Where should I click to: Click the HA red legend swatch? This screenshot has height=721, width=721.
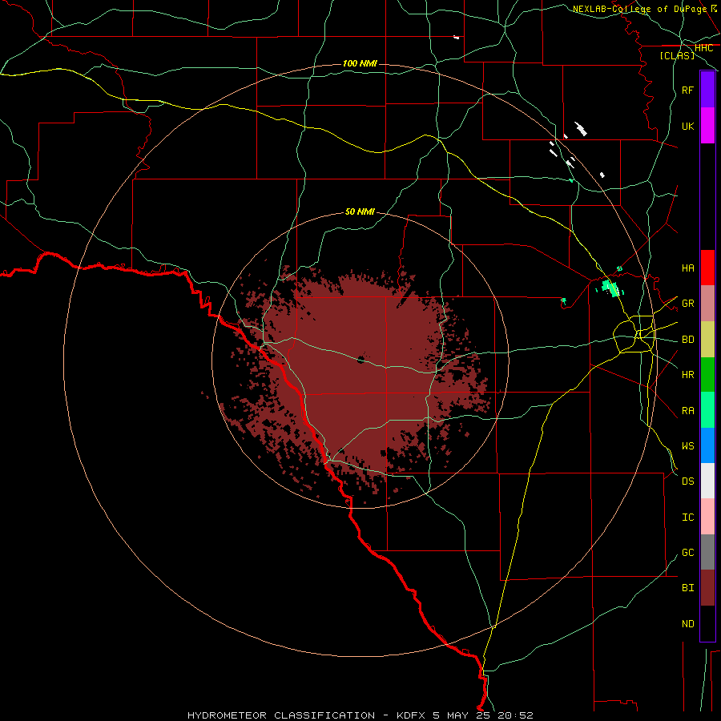tap(707, 268)
